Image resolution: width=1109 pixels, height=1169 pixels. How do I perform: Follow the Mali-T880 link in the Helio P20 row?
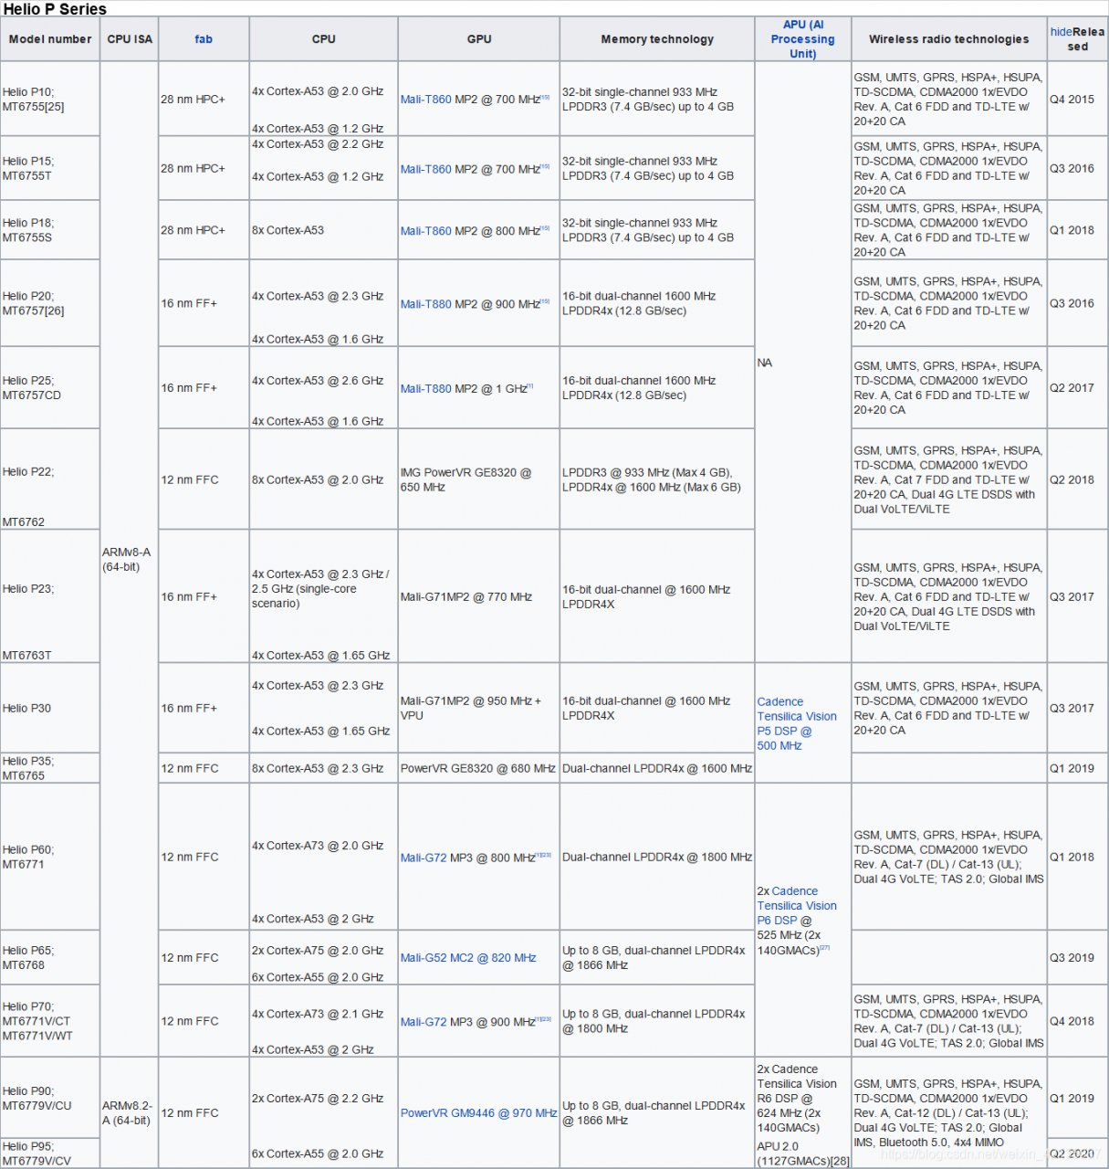pyautogui.click(x=425, y=304)
